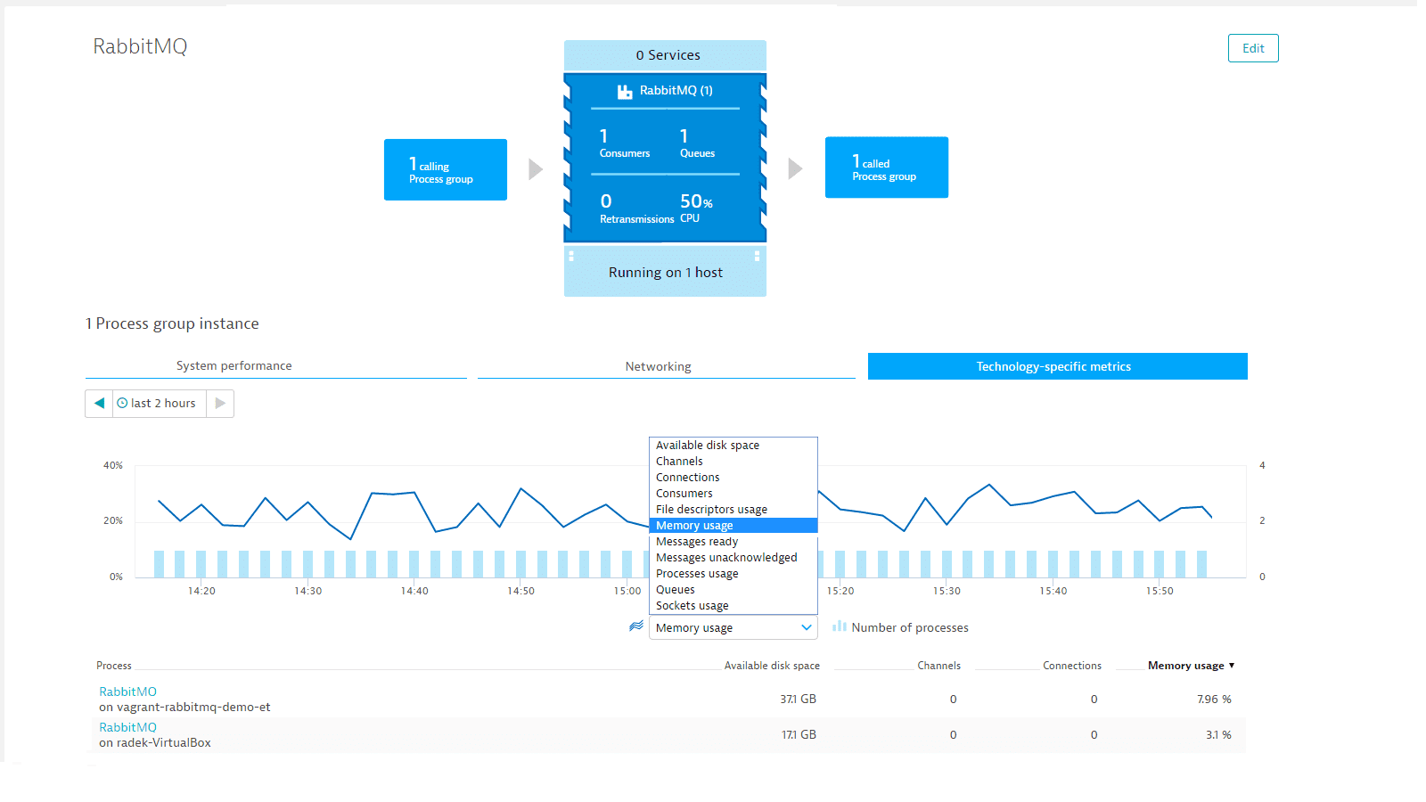
Task: Choose Channels from the metric list
Action: pos(733,462)
